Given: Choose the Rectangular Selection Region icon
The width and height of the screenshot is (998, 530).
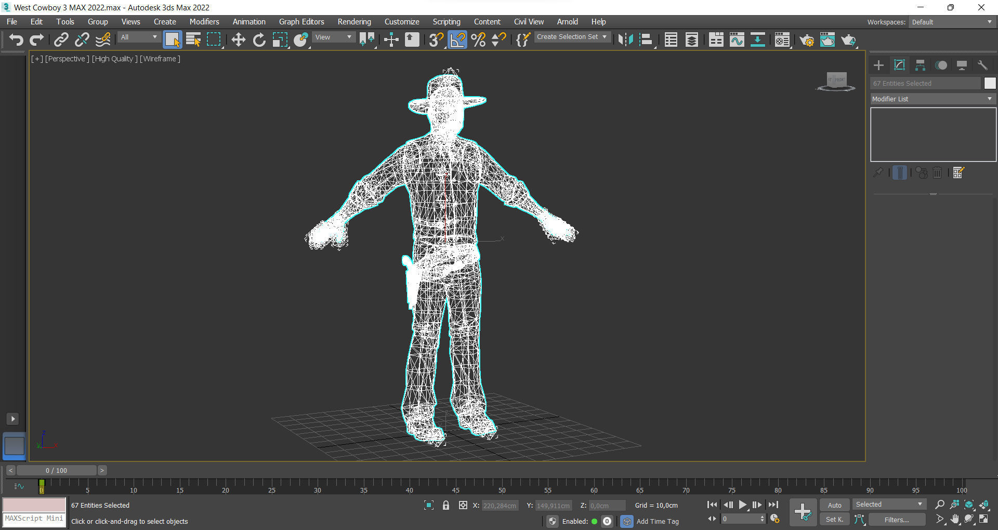Looking at the screenshot, I should 214,39.
